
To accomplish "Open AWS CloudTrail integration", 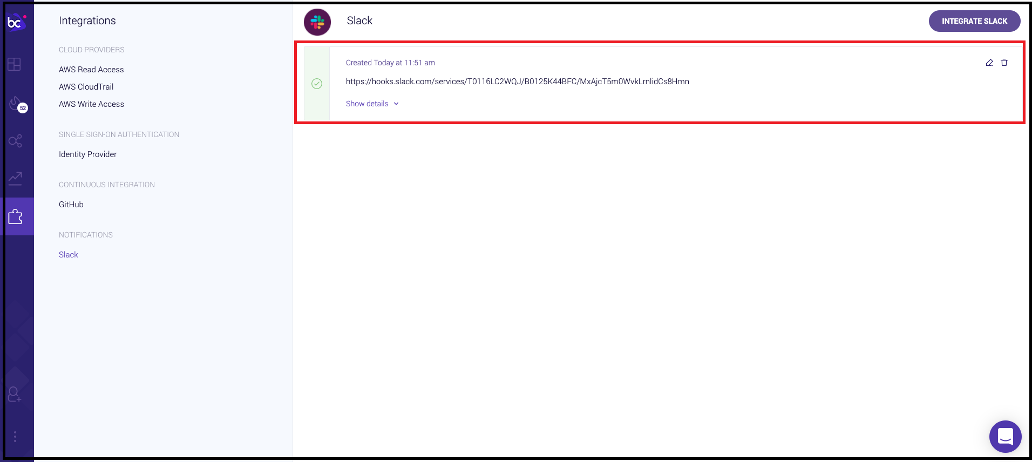I will [86, 87].
